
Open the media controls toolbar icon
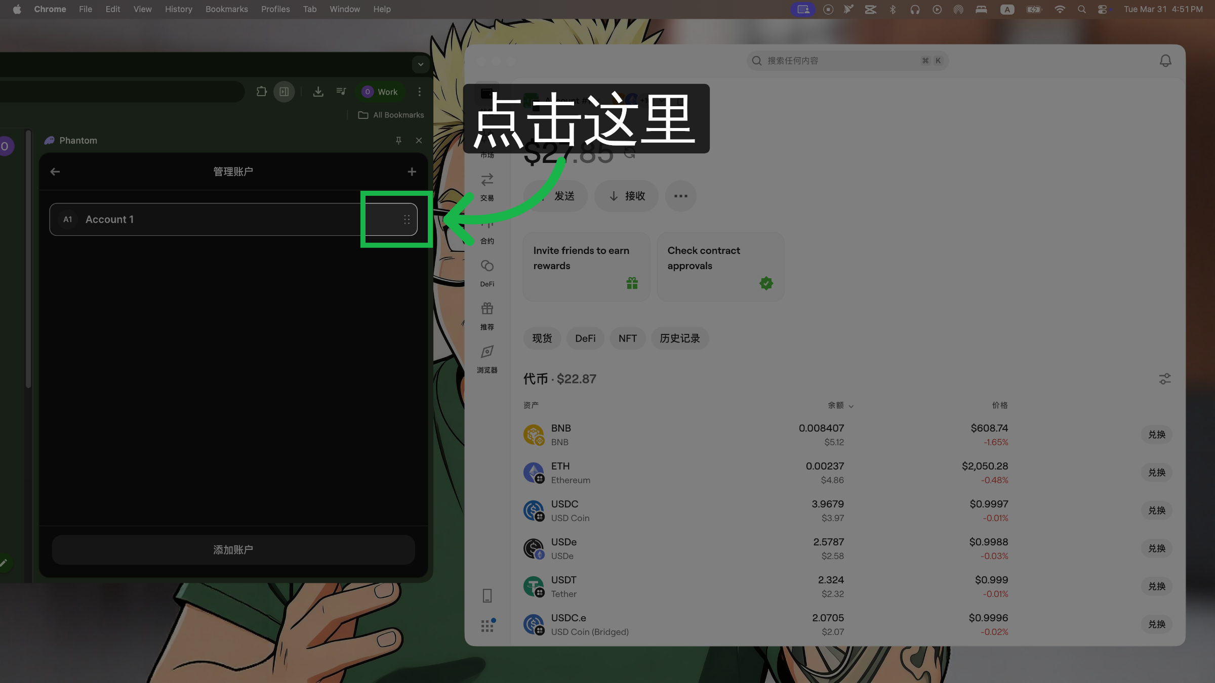tap(341, 92)
